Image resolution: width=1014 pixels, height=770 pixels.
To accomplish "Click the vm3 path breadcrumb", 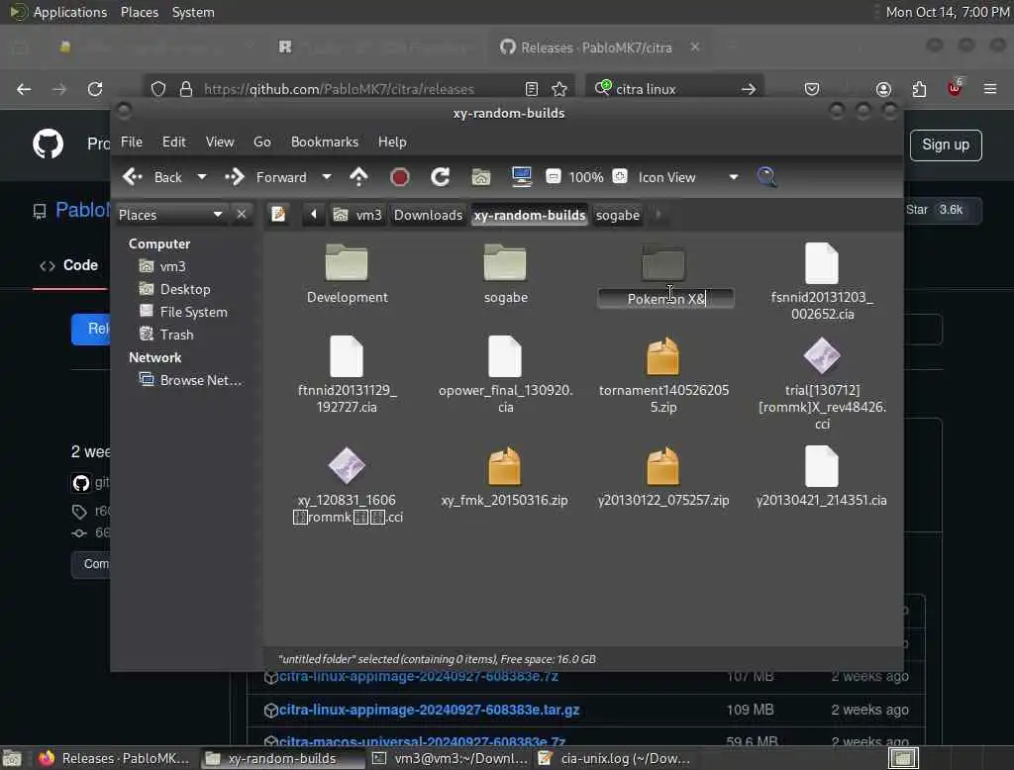I will pyautogui.click(x=357, y=215).
